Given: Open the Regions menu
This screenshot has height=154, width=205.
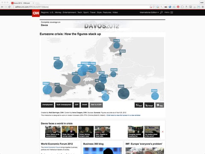Looking at the screenshot, I should coord(45,12).
